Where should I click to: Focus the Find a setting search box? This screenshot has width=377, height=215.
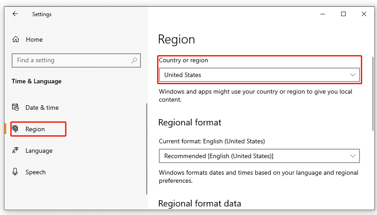click(x=72, y=60)
